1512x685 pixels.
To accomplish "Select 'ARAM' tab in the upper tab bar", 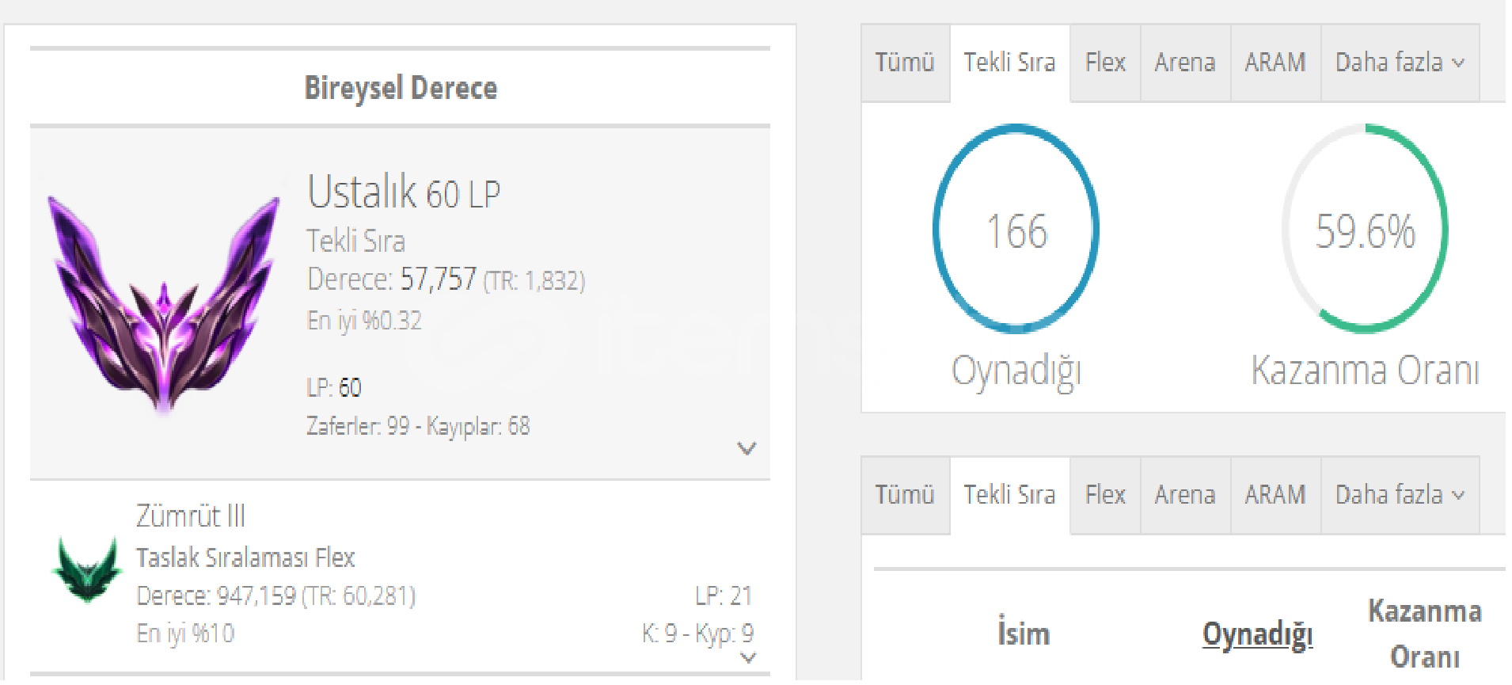I will tap(1275, 63).
